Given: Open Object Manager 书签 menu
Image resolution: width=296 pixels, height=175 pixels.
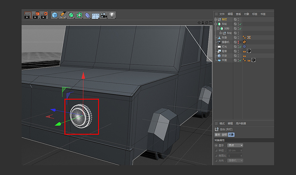Looking at the screenshot, I should [x=263, y=14].
